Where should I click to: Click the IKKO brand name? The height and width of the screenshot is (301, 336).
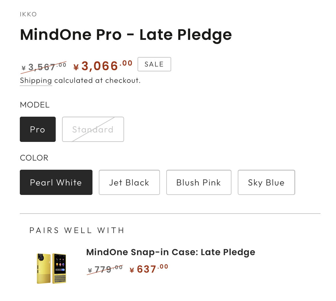tap(28, 14)
